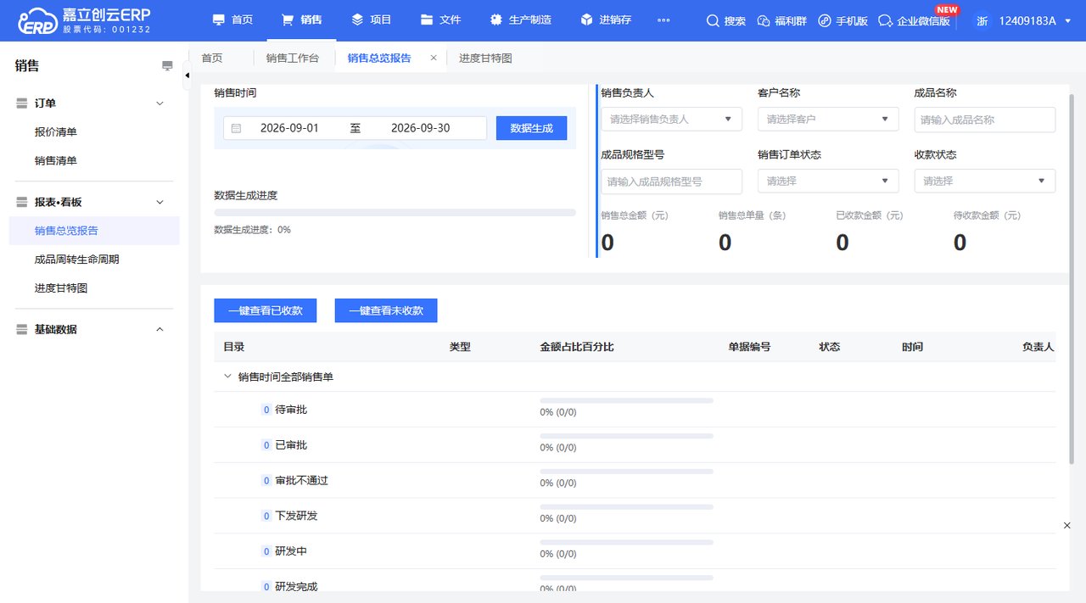
Task: Open the 文件 top navigation item
Action: (x=440, y=20)
